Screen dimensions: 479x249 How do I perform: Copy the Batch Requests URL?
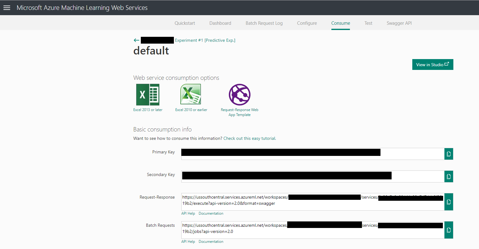coord(448,230)
